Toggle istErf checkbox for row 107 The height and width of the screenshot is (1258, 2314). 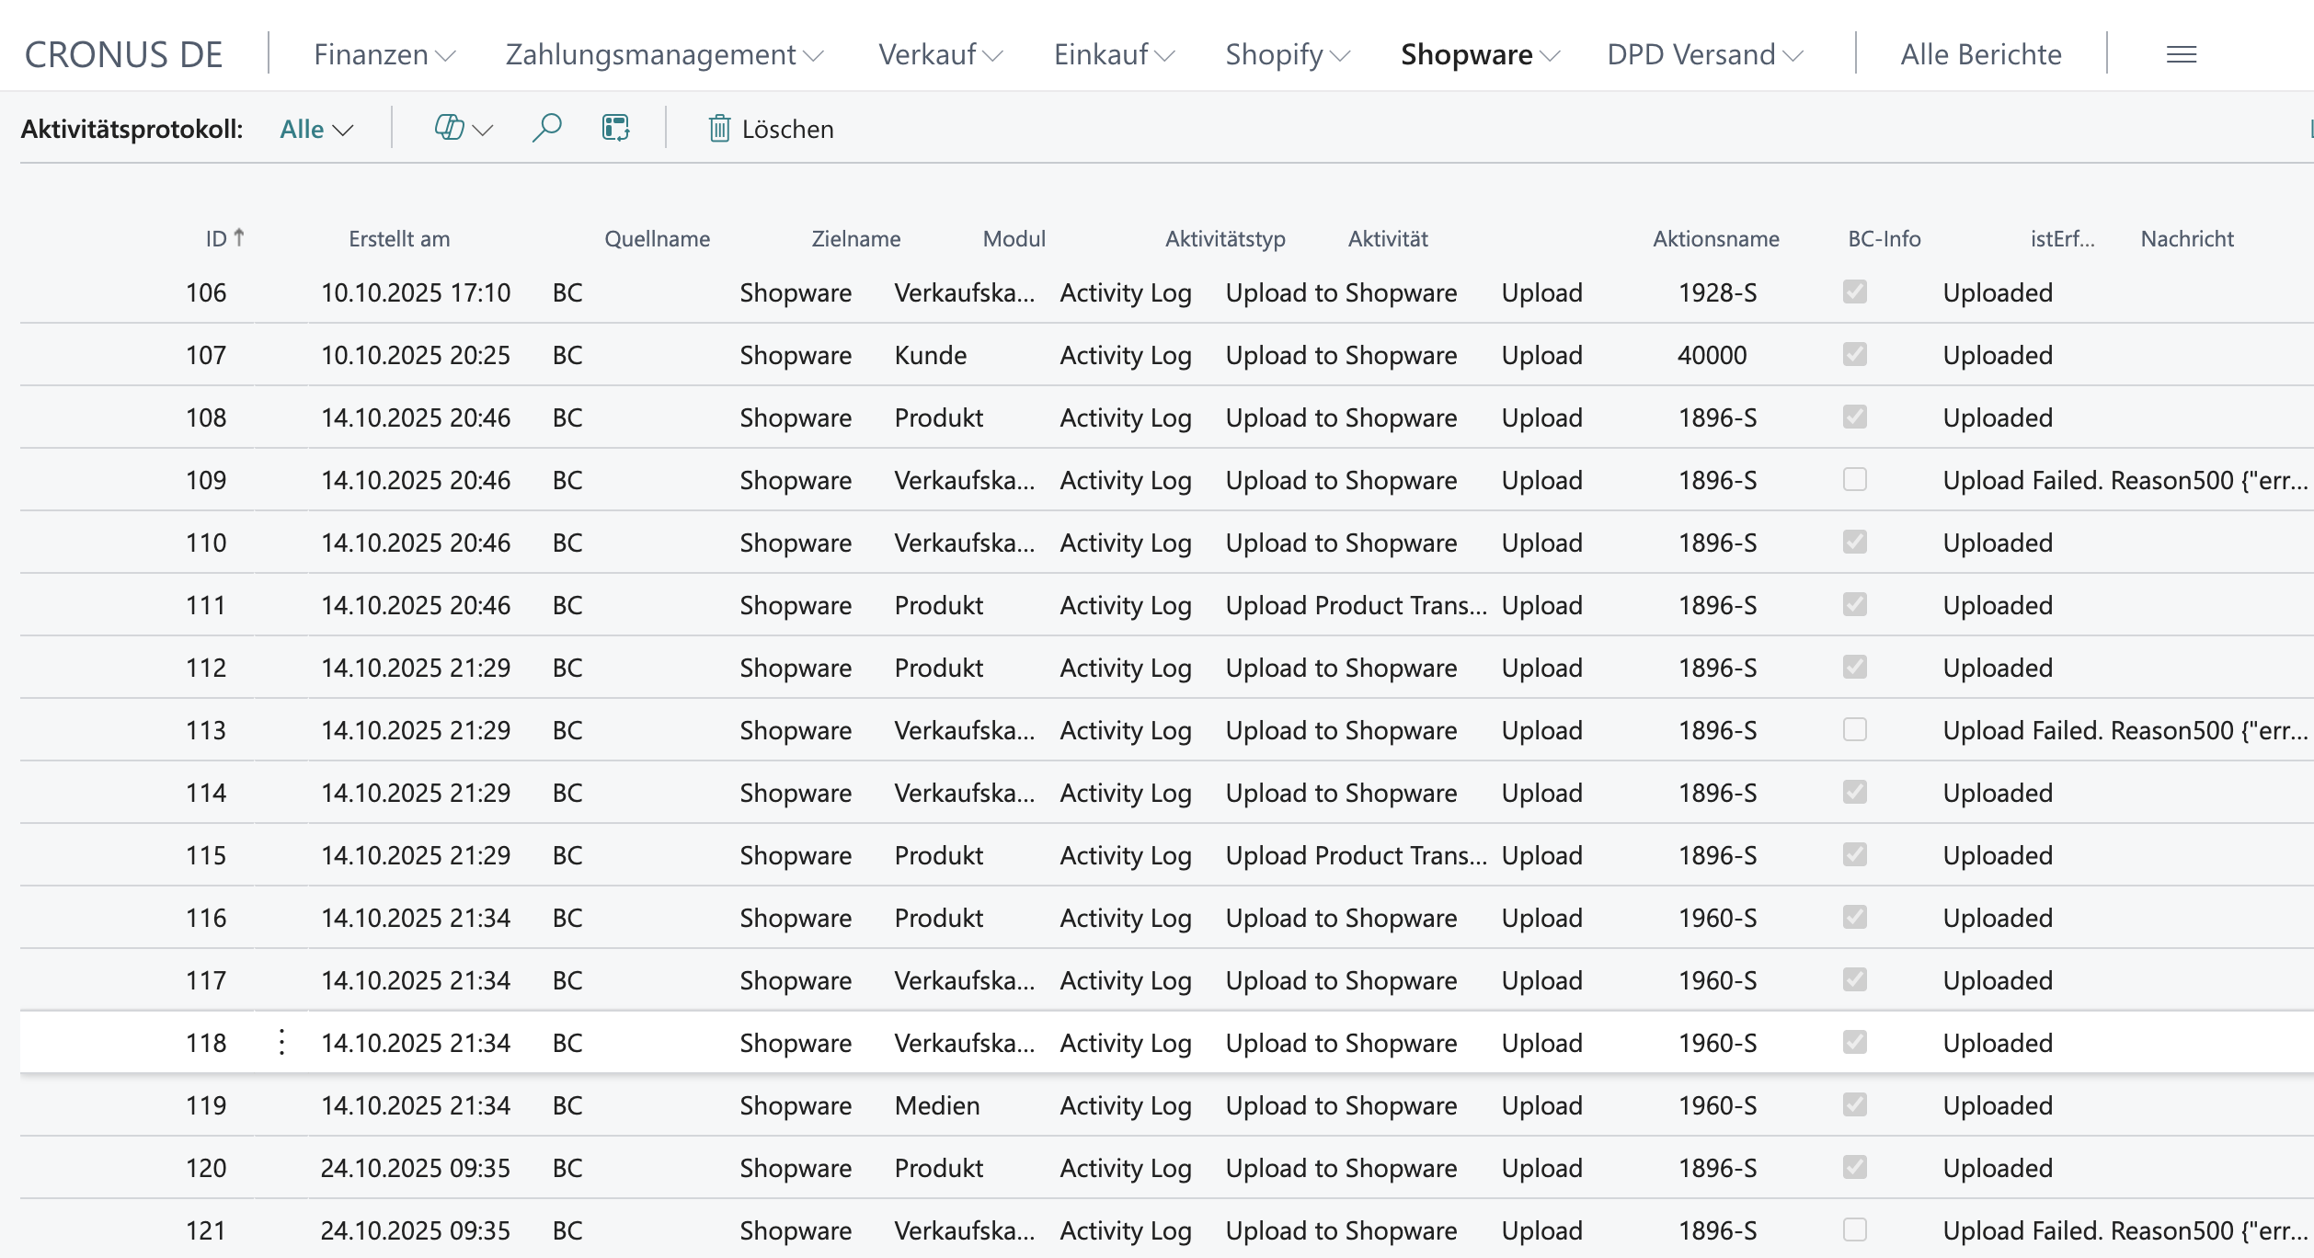click(x=1855, y=354)
